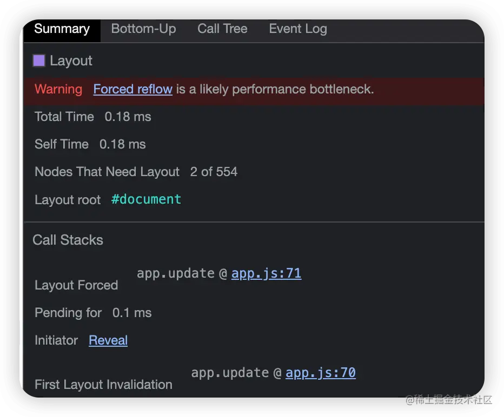Select the Total Time 0.18 ms value

[x=128, y=117]
